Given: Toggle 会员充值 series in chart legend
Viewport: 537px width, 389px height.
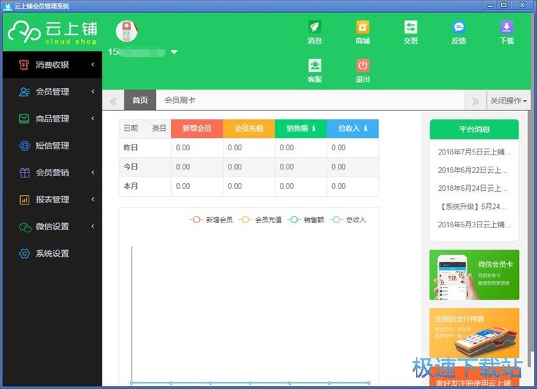Looking at the screenshot, I should coord(261,220).
